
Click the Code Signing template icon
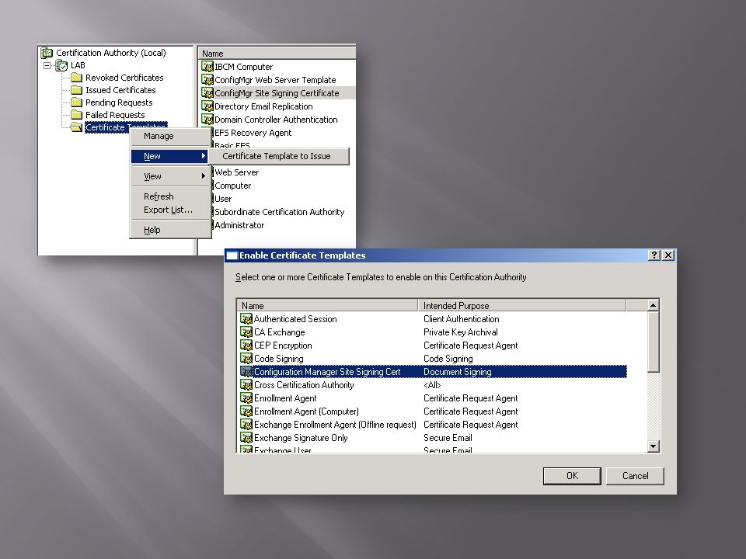(x=246, y=359)
